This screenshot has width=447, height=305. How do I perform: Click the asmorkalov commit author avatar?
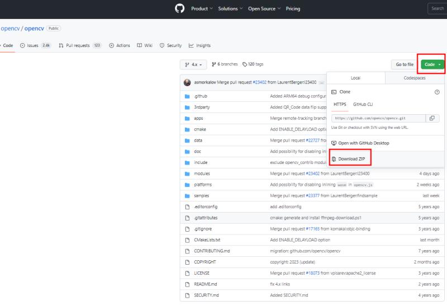187,82
